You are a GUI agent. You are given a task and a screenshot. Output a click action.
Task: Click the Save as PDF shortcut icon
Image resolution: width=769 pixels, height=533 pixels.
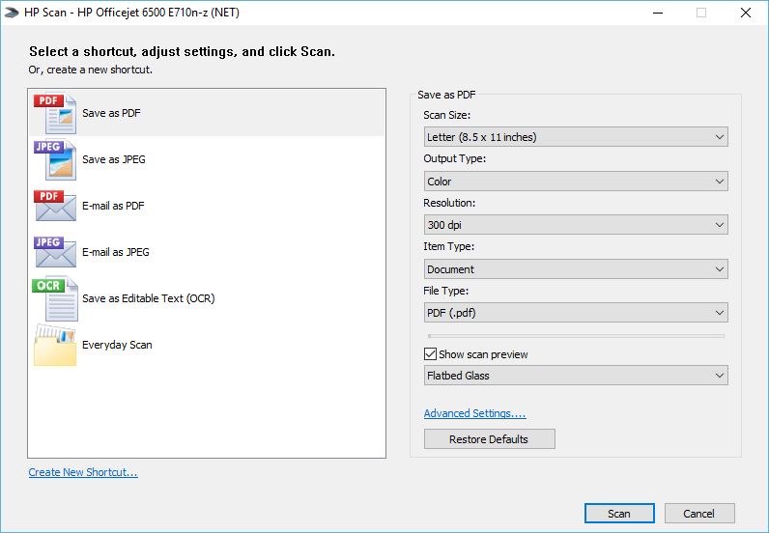[x=55, y=113]
